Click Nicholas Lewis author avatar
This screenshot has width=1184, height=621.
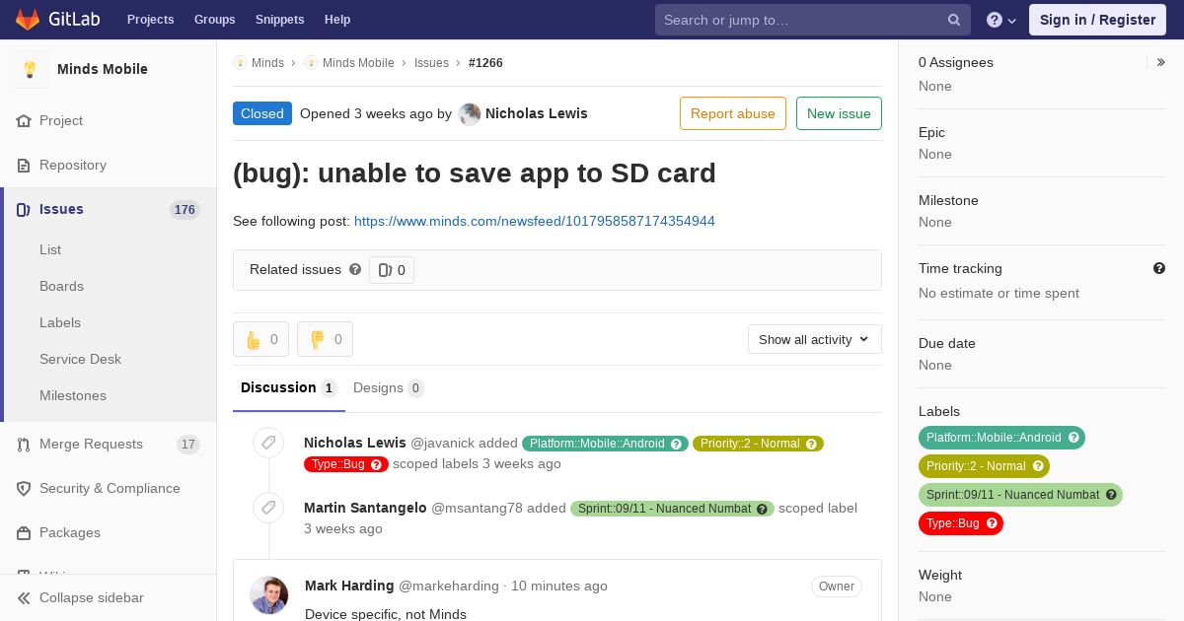pyautogui.click(x=470, y=114)
